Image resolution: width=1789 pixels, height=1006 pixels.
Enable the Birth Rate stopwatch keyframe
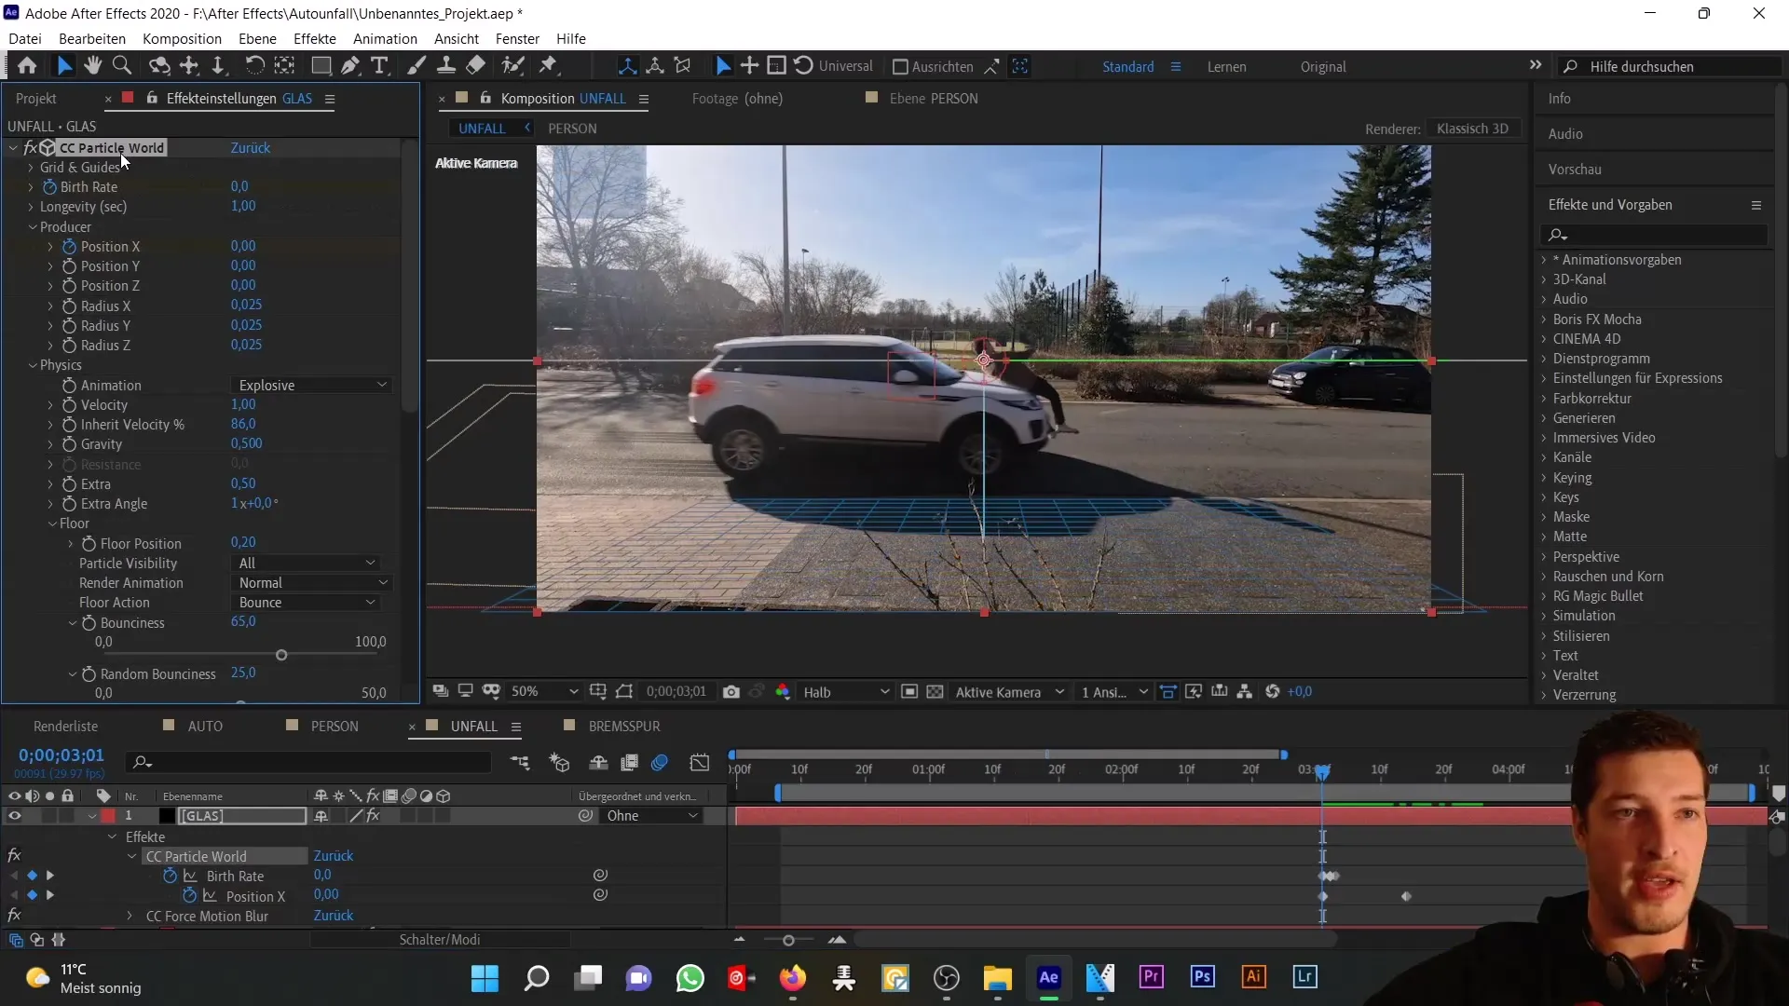(x=49, y=186)
